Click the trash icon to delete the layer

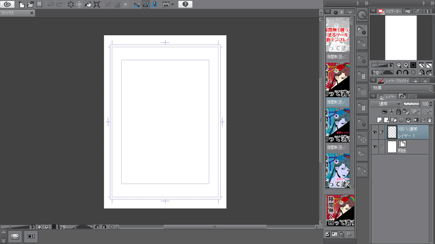[x=430, y=120]
